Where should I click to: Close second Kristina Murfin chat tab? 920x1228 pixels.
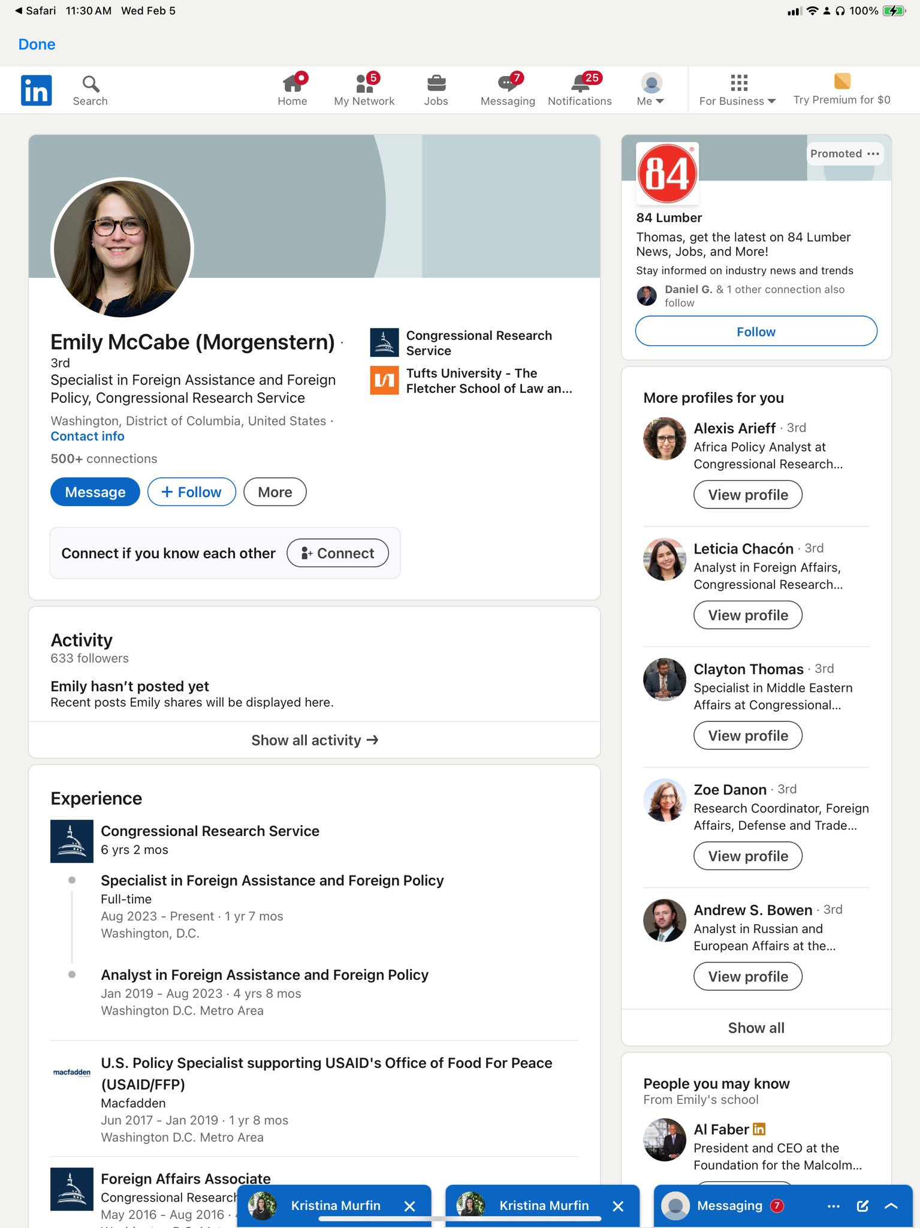coord(619,1206)
